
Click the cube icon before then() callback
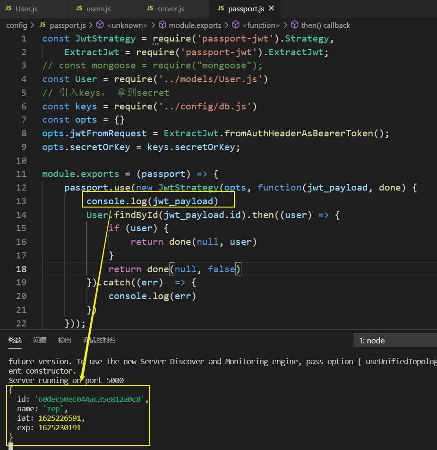point(295,25)
